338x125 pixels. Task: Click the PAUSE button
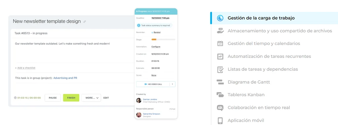pyautogui.click(x=52, y=98)
